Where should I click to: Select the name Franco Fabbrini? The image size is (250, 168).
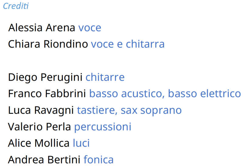[x=47, y=93]
